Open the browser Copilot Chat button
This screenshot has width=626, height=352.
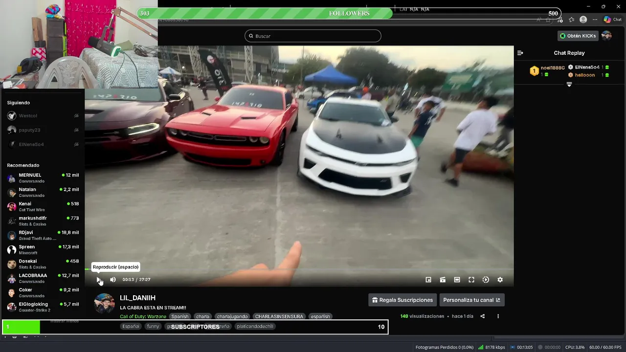coord(613,20)
